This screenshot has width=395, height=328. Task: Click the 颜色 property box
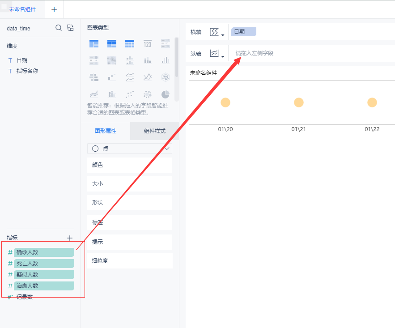pyautogui.click(x=130, y=165)
